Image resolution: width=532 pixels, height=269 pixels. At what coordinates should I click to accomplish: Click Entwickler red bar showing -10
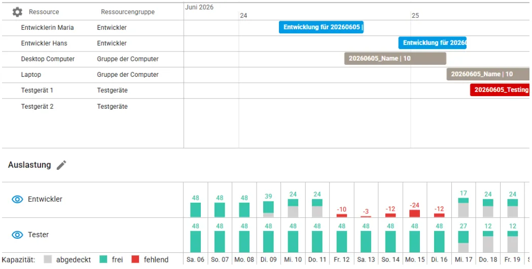pos(342,215)
